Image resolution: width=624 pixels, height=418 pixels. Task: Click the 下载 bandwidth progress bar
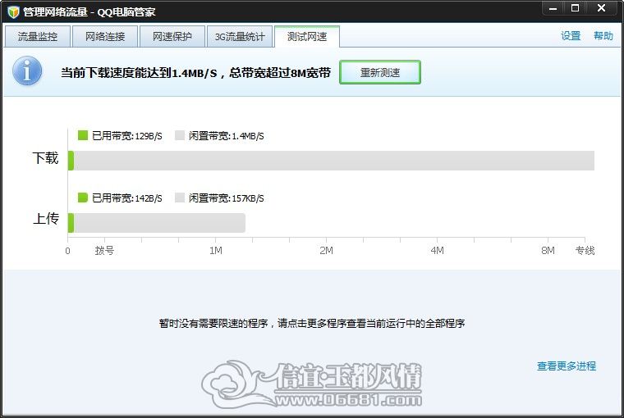pos(331,161)
